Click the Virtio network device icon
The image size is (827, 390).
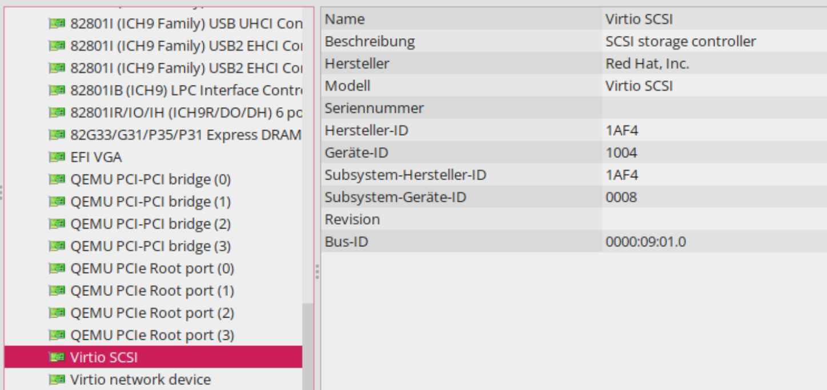tap(56, 380)
